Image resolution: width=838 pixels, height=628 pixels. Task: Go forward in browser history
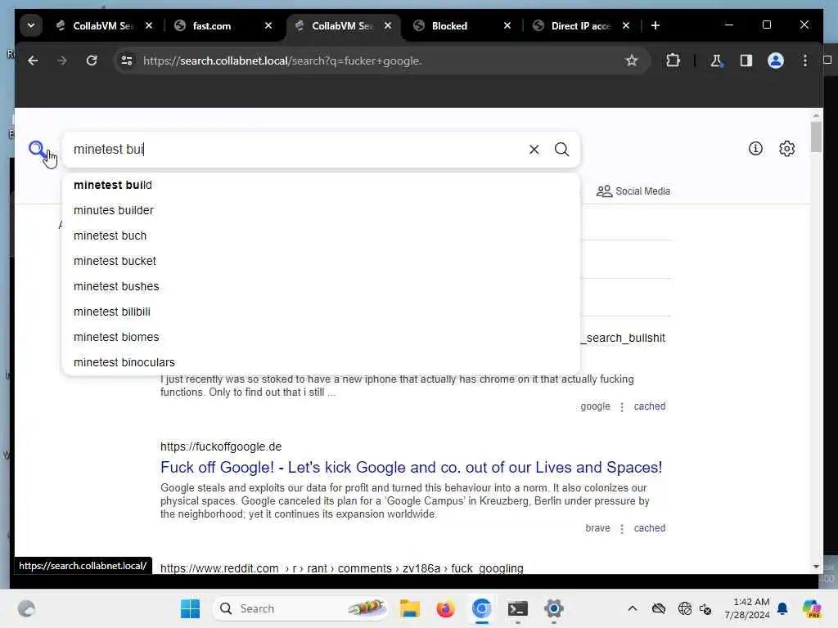pos(62,61)
